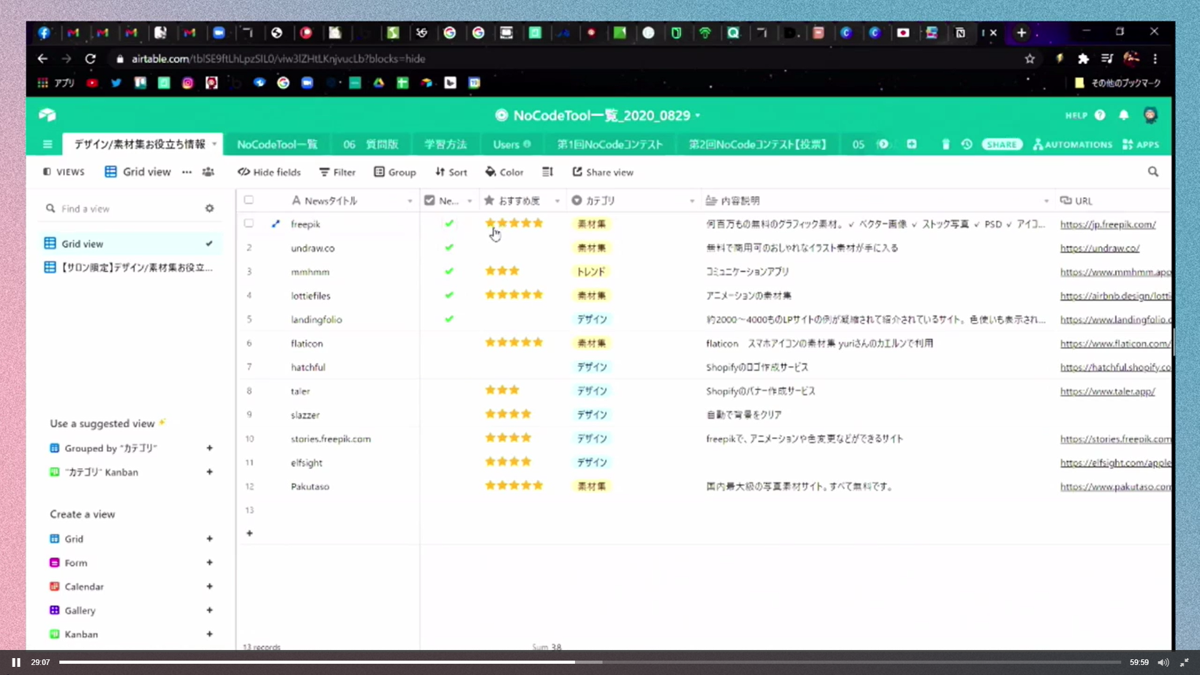Image resolution: width=1200 pixels, height=675 pixels.
Task: Uncheck the Ne... checkbox for mmhmm
Action: click(449, 271)
